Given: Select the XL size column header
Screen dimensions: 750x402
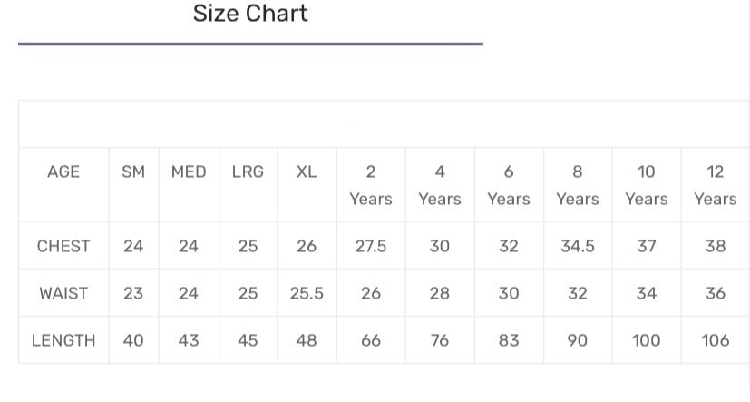Looking at the screenshot, I should [x=307, y=172].
